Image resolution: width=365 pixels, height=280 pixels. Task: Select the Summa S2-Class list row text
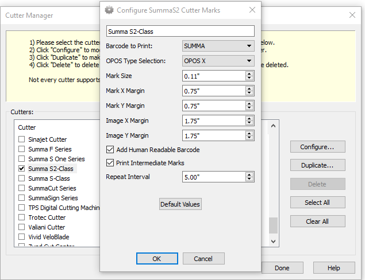pos(51,169)
